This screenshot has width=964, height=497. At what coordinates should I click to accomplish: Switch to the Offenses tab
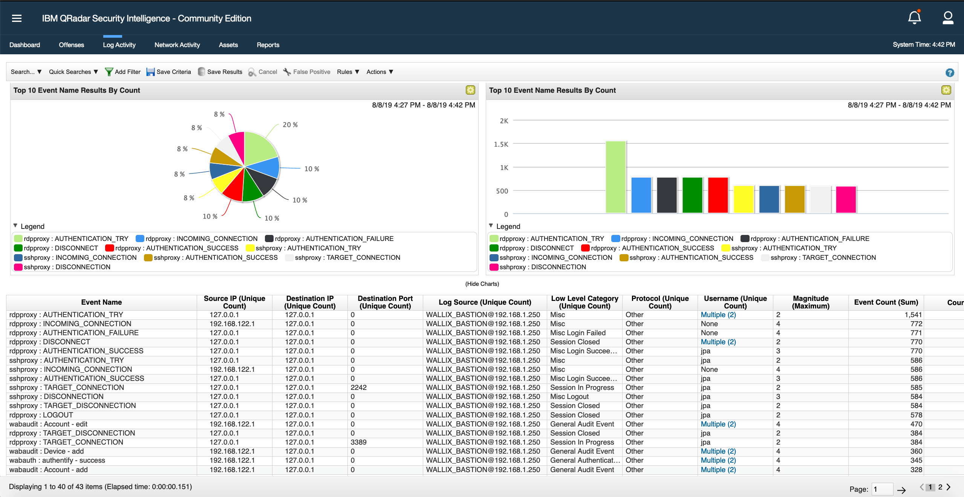click(x=71, y=45)
